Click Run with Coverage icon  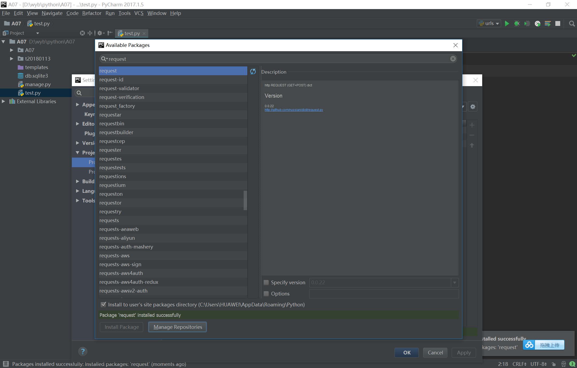point(527,23)
